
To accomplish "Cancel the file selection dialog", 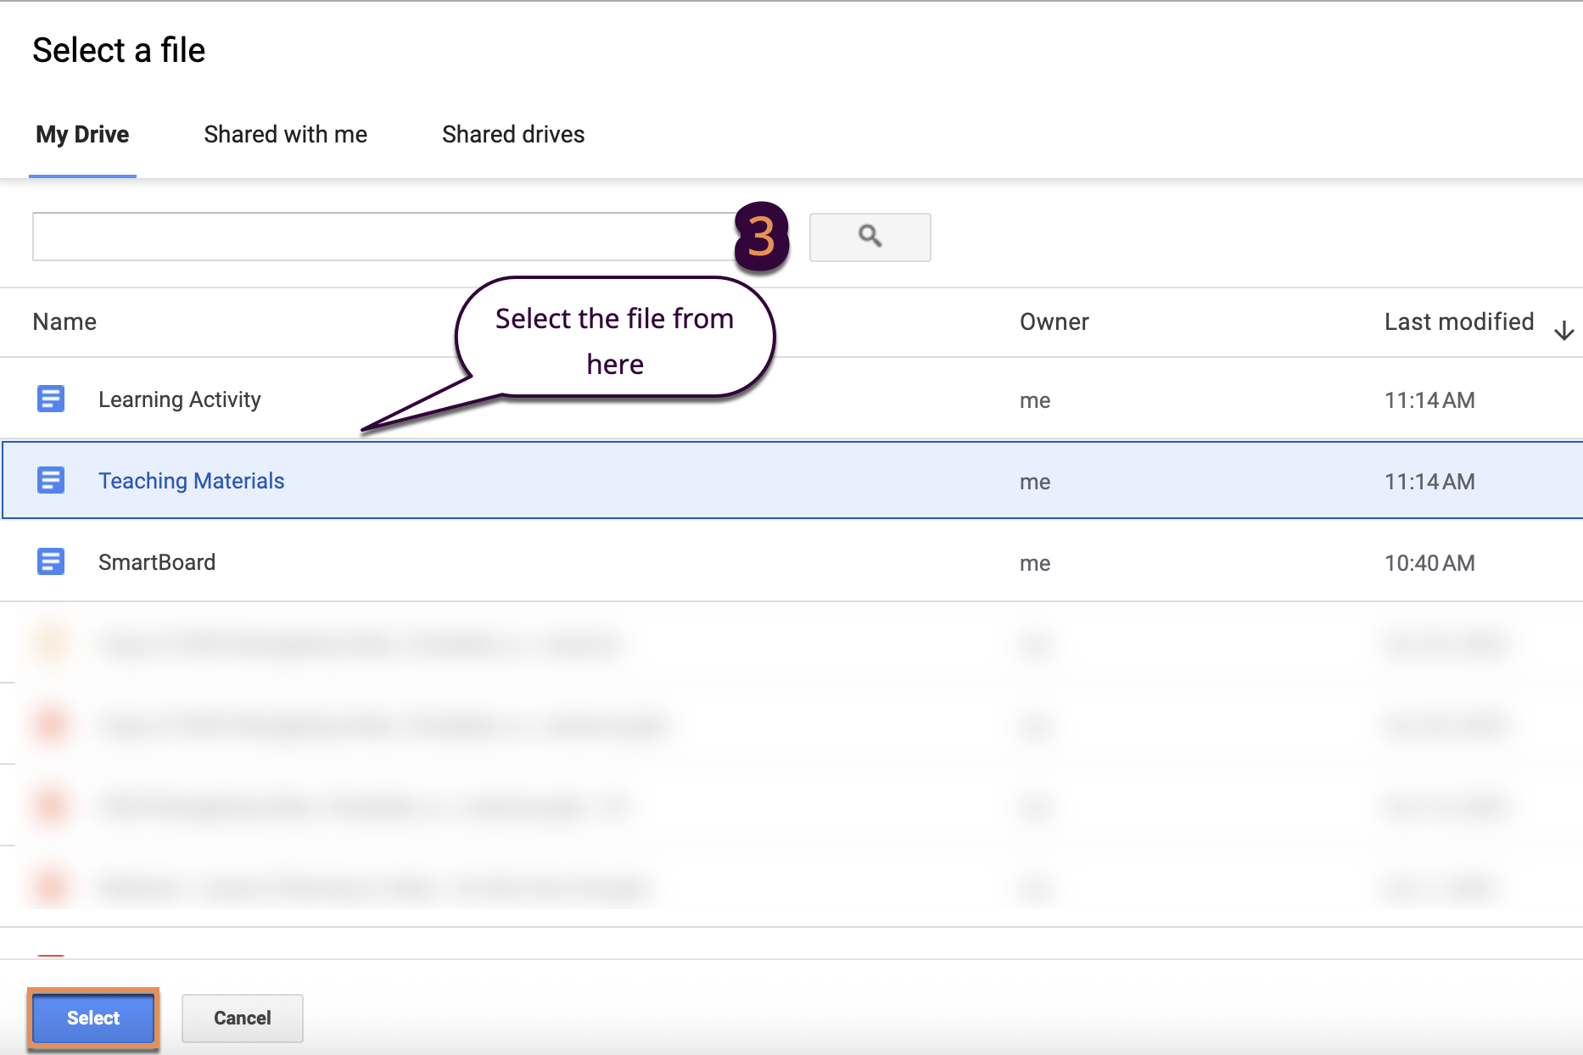I will tap(242, 1018).
